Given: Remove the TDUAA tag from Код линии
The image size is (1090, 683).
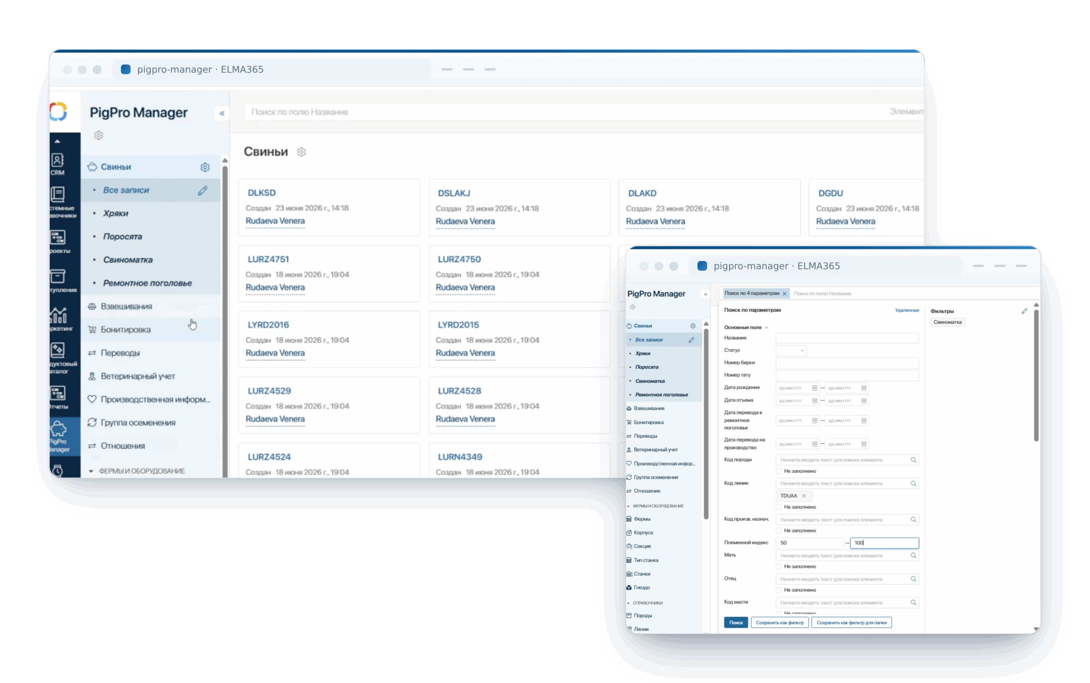Looking at the screenshot, I should (x=803, y=495).
